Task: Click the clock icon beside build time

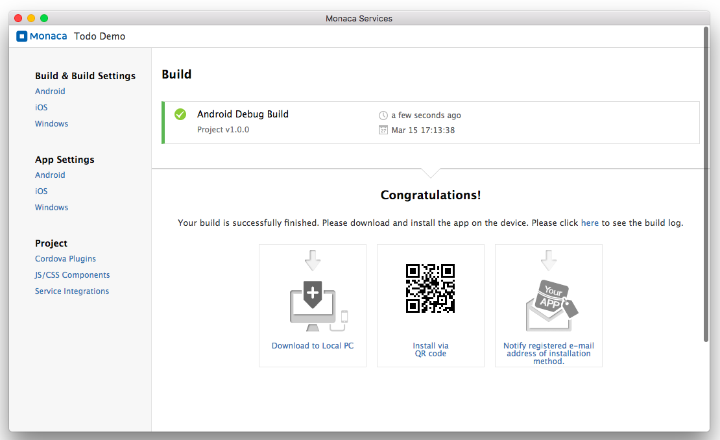Action: [383, 116]
